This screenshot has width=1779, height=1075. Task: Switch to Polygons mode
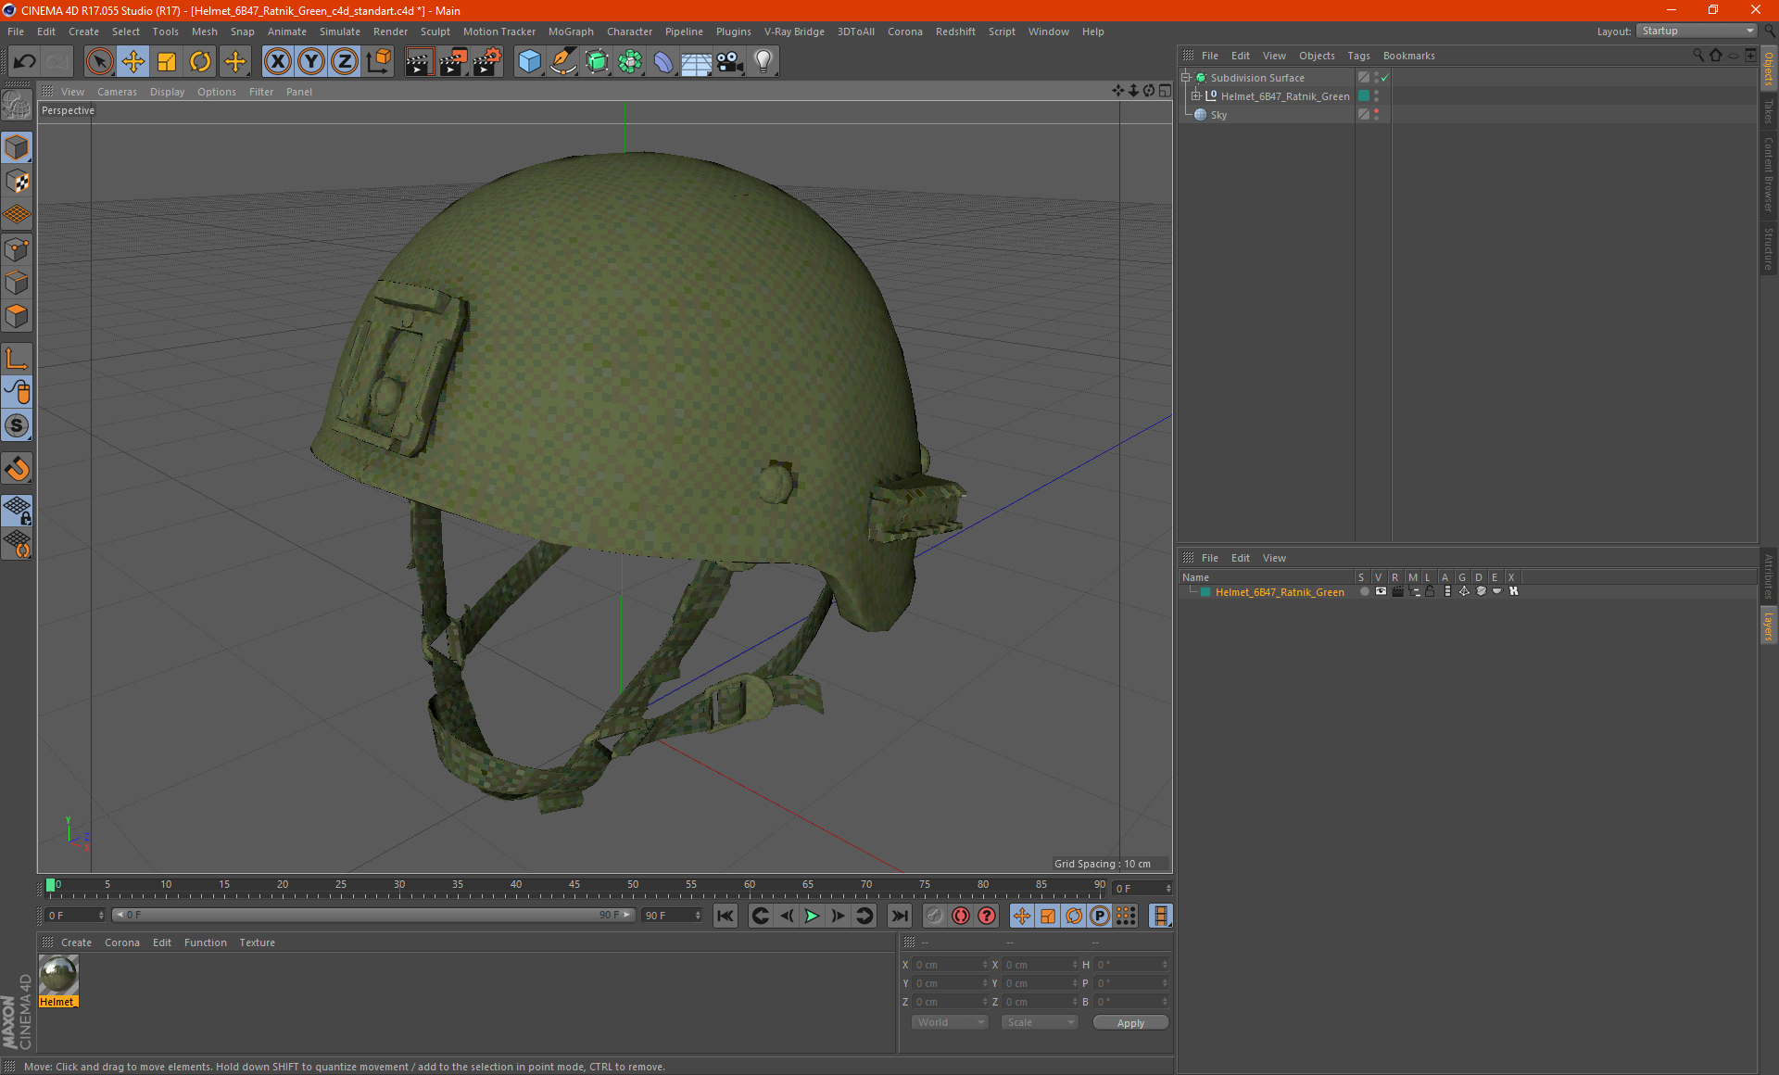coord(17,316)
